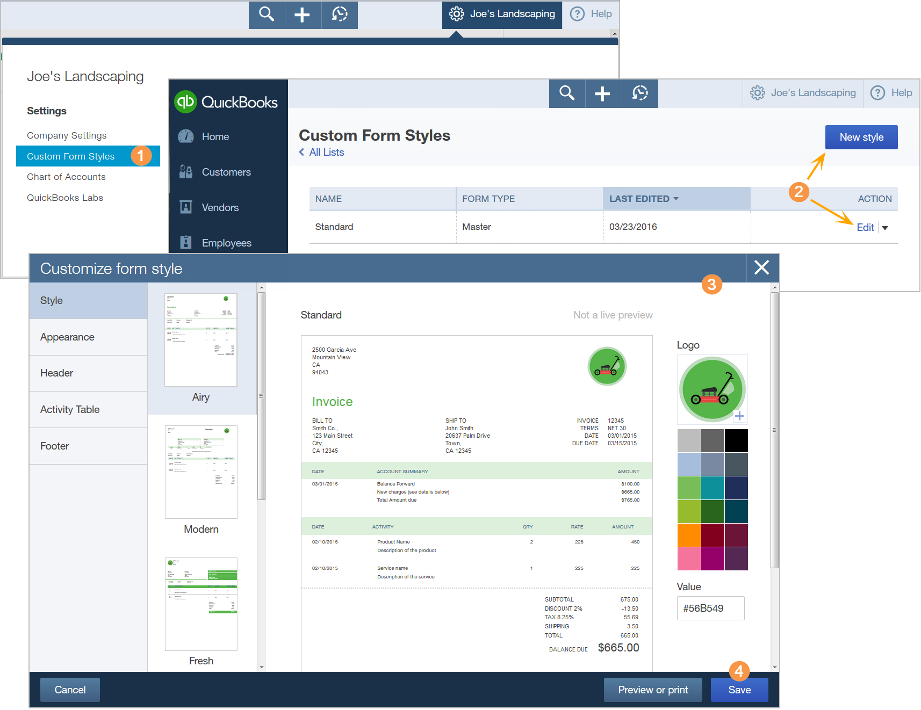This screenshot has width=921, height=710.
Task: Click the preview pane scroll-down arrow
Action: pyautogui.click(x=775, y=667)
